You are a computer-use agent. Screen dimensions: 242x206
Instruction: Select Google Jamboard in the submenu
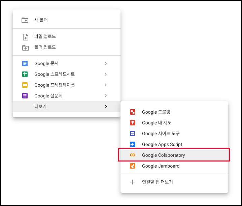point(174,166)
